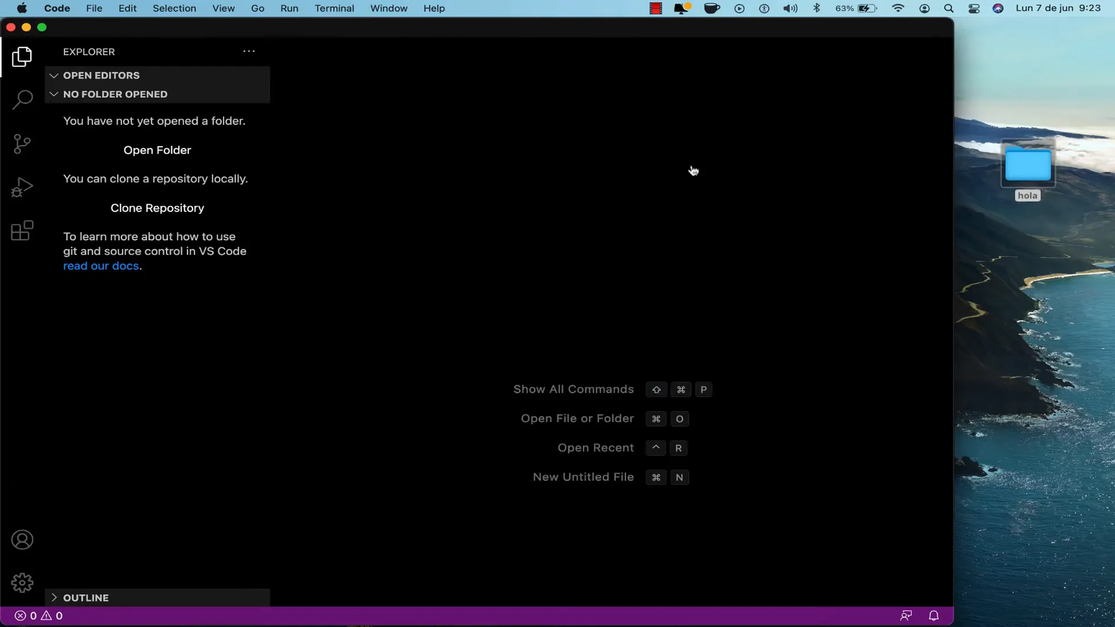Click the New Untitled File hint text

click(583, 477)
